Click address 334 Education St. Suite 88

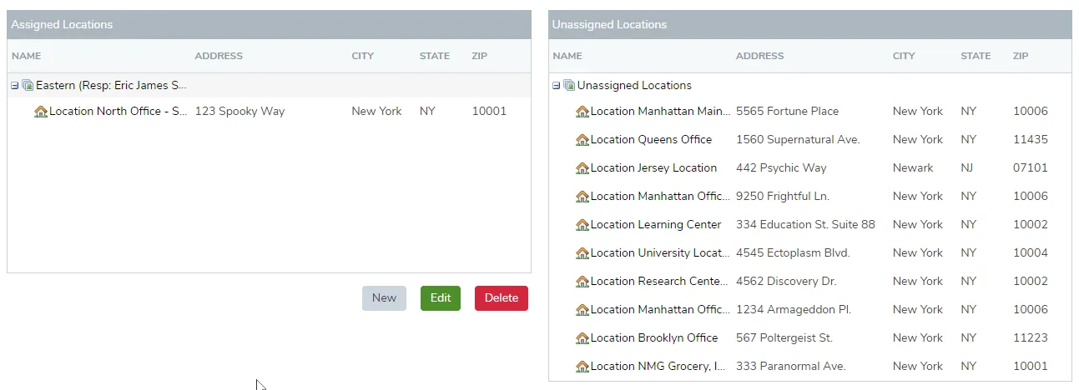[x=805, y=225]
